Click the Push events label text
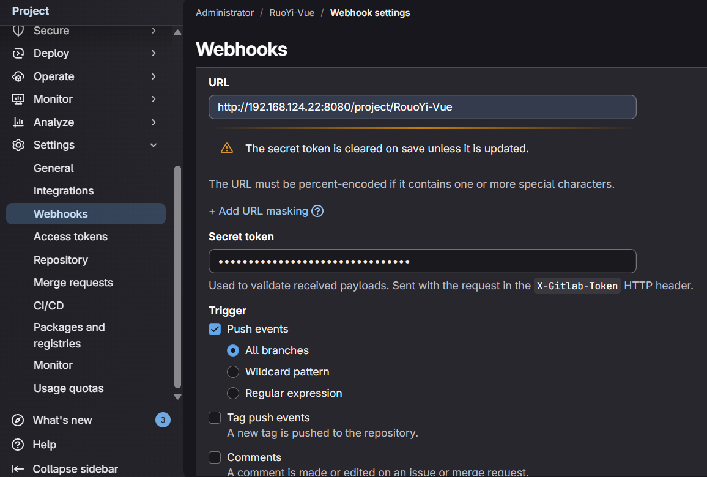Image resolution: width=707 pixels, height=477 pixels. (x=257, y=329)
